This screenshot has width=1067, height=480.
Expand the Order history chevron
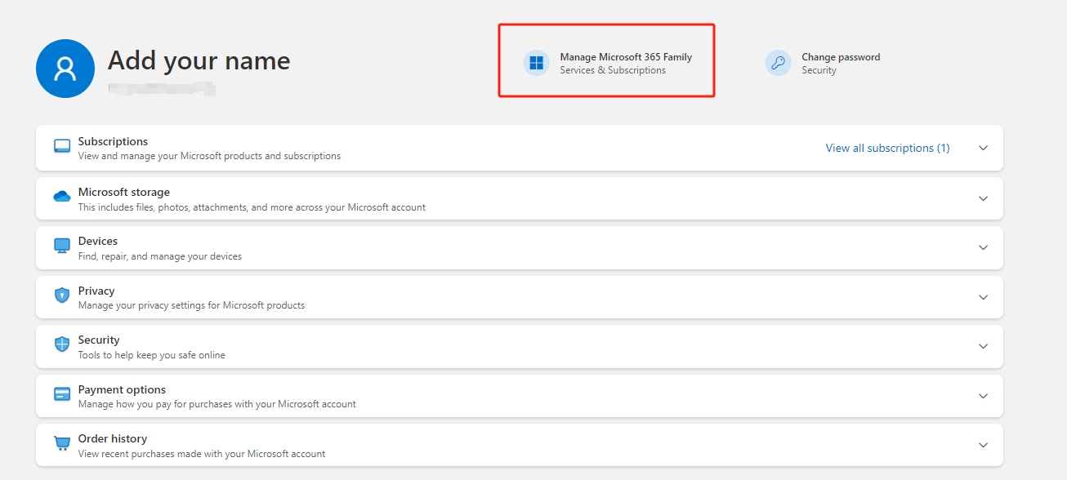click(x=983, y=445)
